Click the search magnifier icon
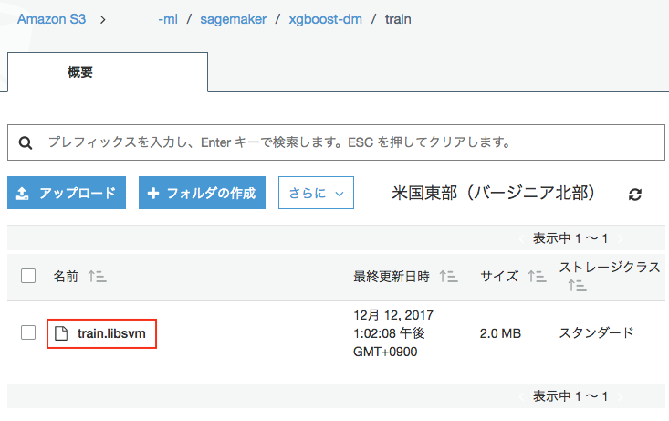The width and height of the screenshot is (669, 421). pos(26,143)
